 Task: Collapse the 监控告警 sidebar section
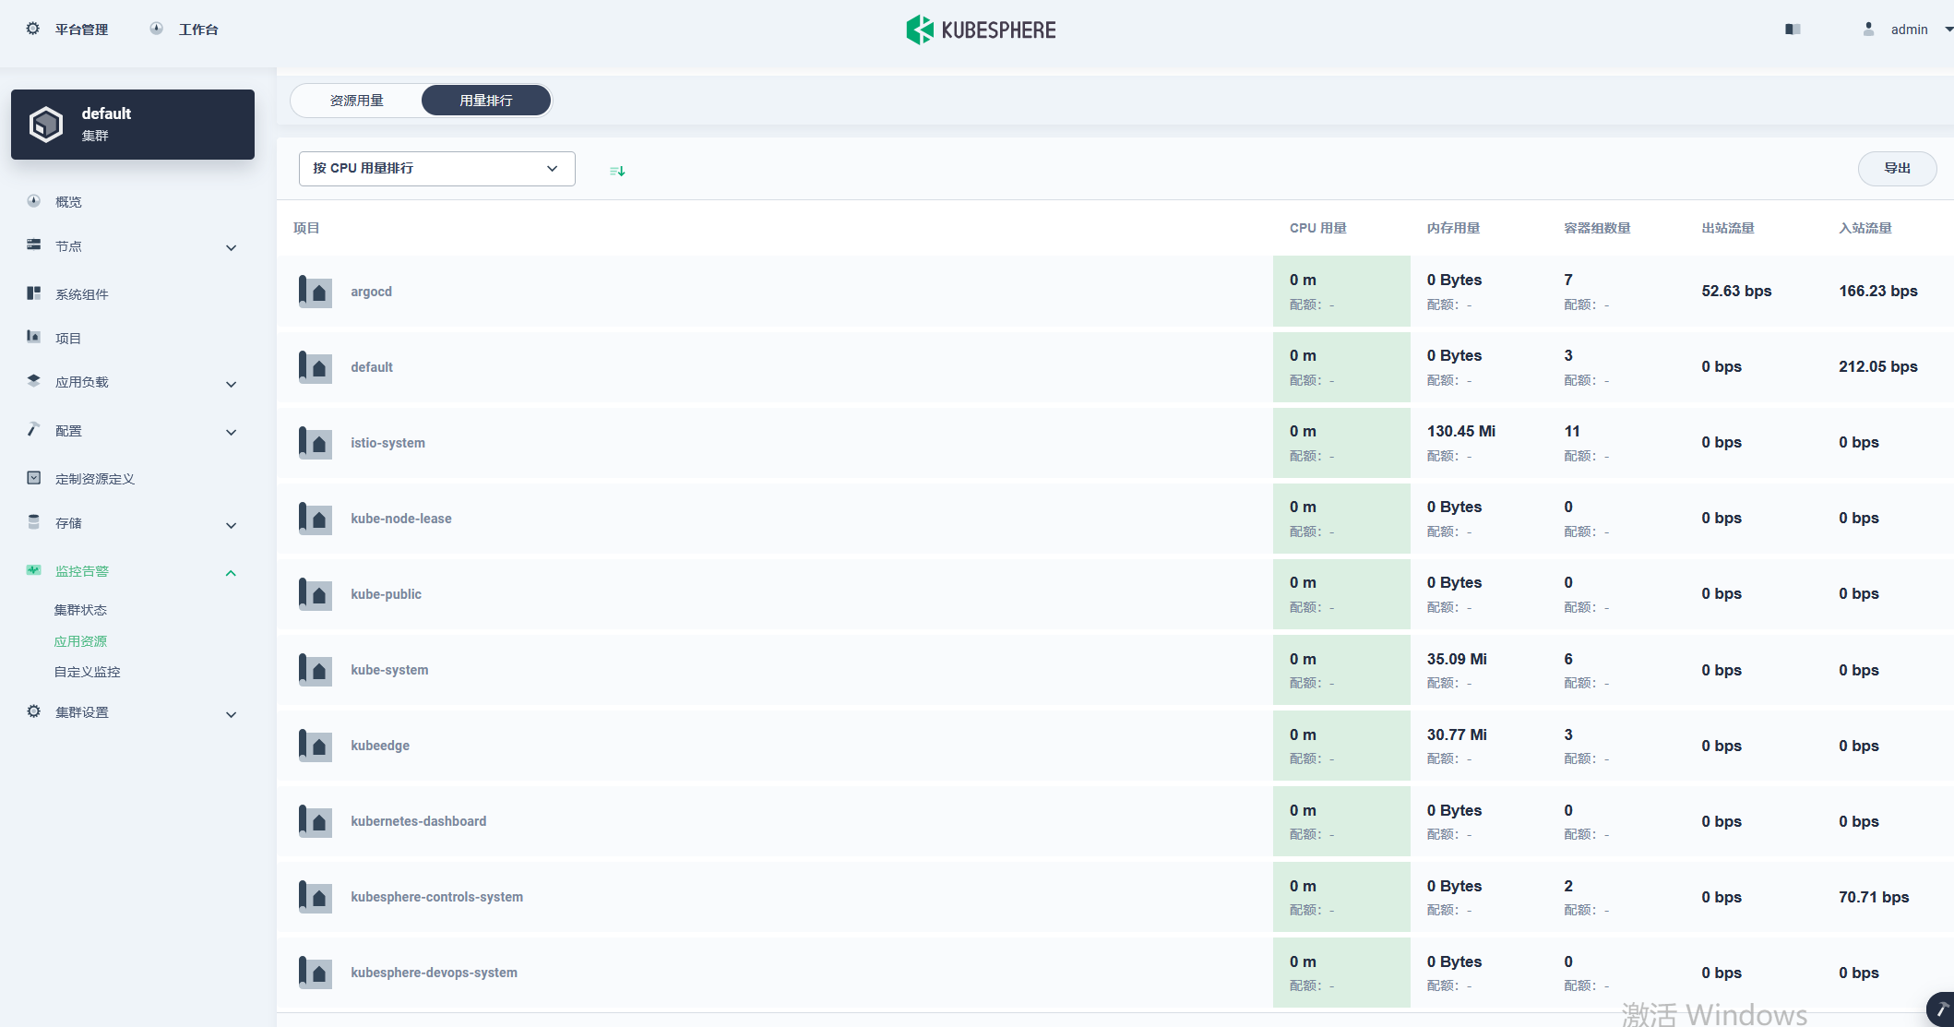click(231, 572)
